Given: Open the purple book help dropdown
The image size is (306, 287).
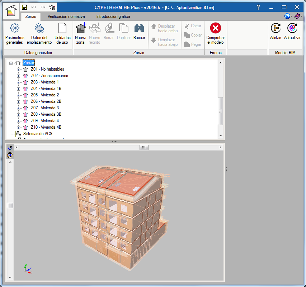Looking at the screenshot, I should click(x=298, y=16).
